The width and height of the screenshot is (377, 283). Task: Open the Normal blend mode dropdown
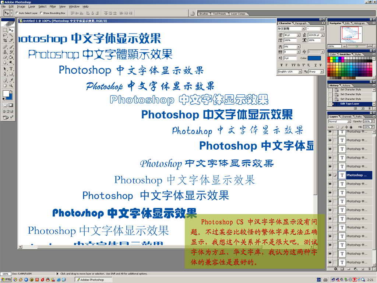pos(349,122)
